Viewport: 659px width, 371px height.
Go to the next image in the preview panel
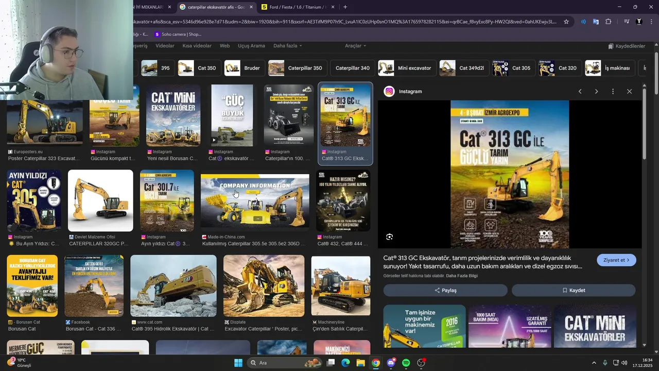pos(596,91)
